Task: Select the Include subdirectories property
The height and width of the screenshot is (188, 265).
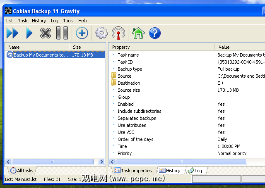Action: [140, 111]
